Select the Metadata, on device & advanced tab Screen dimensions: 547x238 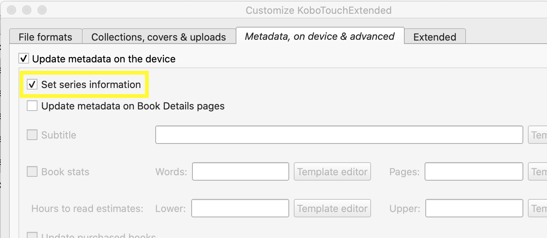tap(319, 36)
